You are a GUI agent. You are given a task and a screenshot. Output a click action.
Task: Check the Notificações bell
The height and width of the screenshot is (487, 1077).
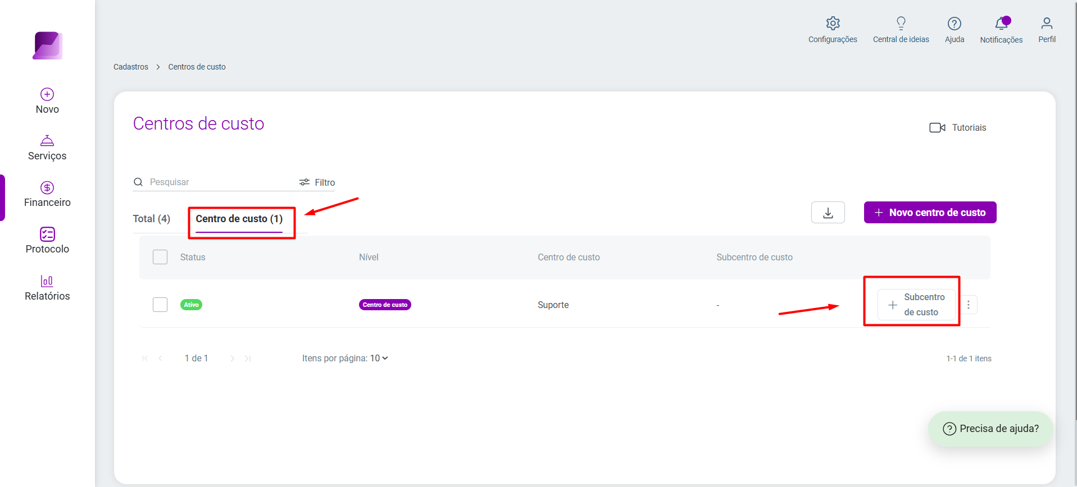[1002, 24]
